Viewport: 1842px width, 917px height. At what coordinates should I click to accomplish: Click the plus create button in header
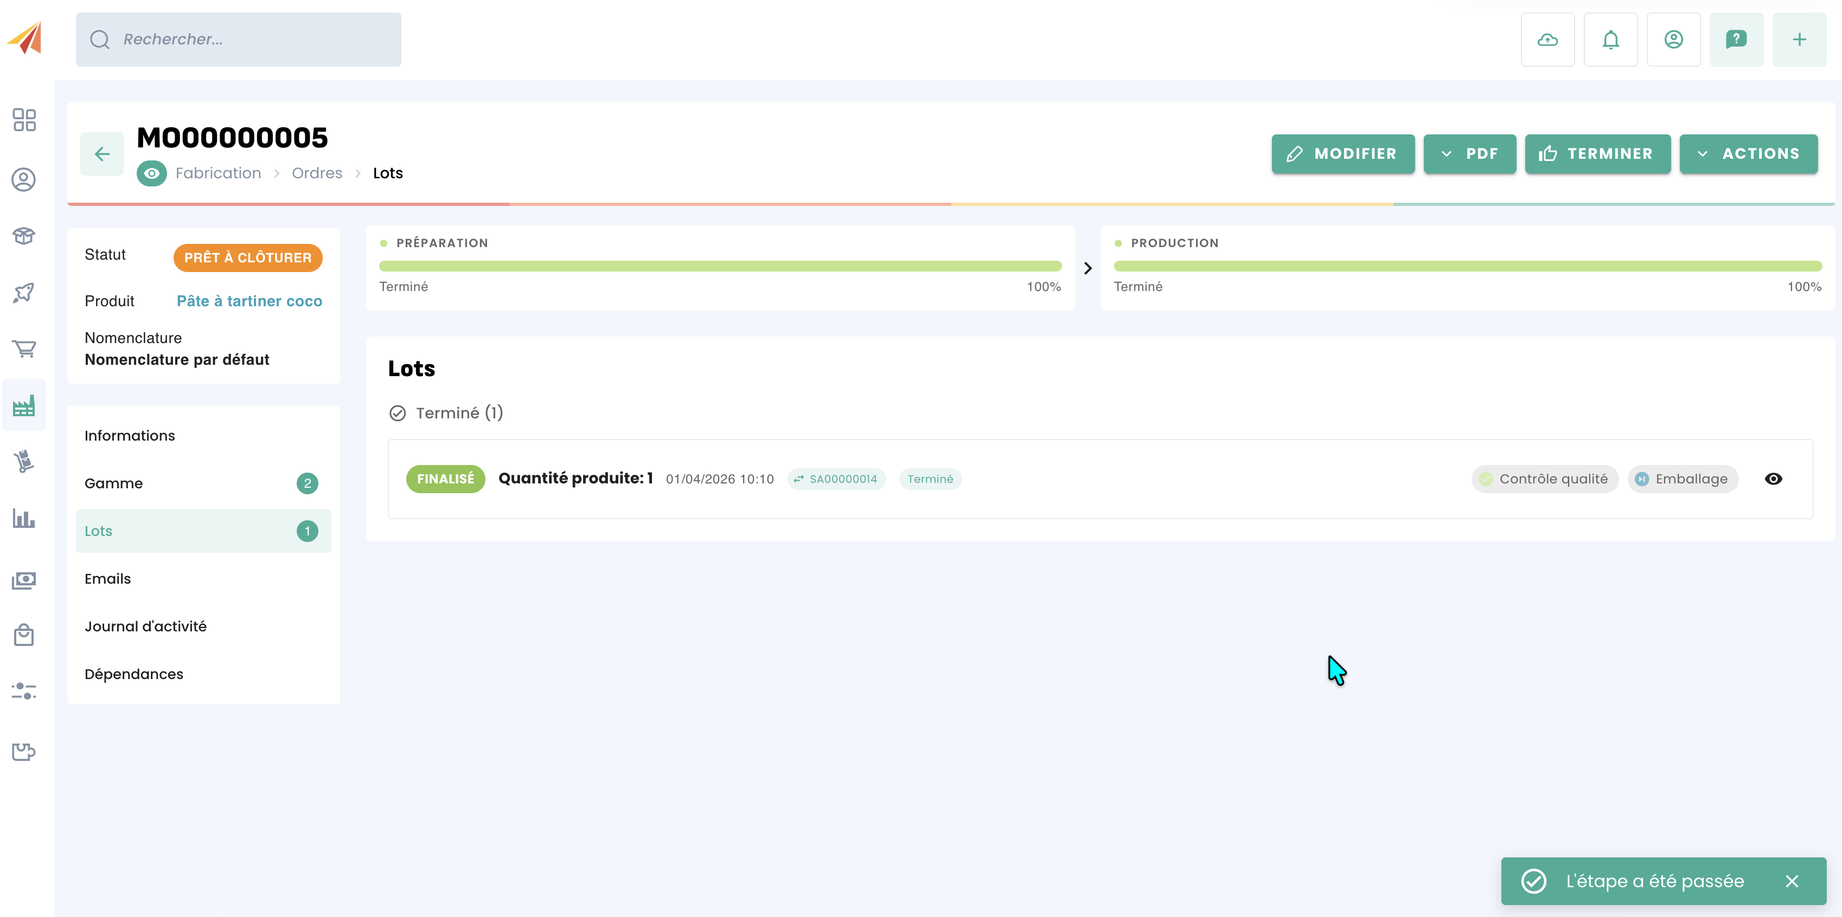[1799, 40]
